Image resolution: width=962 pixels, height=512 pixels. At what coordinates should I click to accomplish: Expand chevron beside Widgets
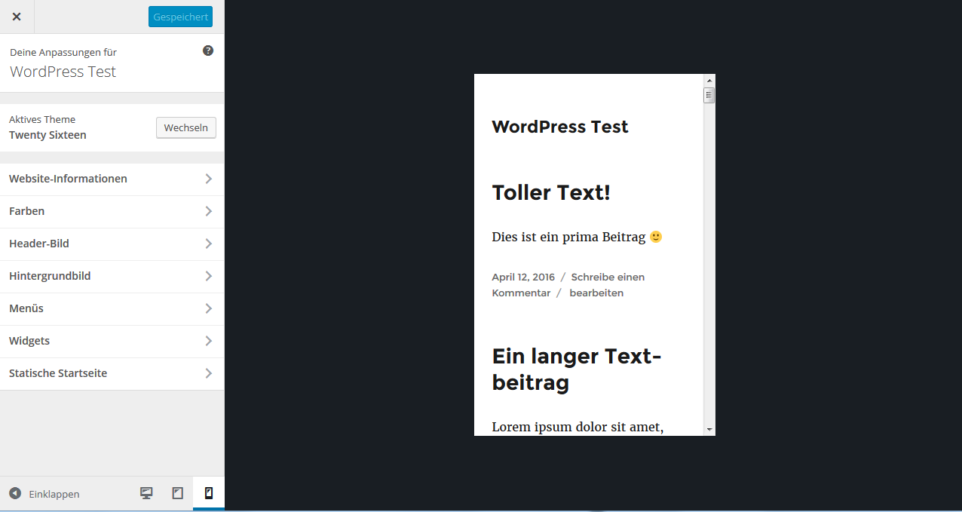tap(209, 341)
